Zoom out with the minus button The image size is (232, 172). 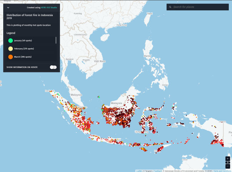point(228,166)
